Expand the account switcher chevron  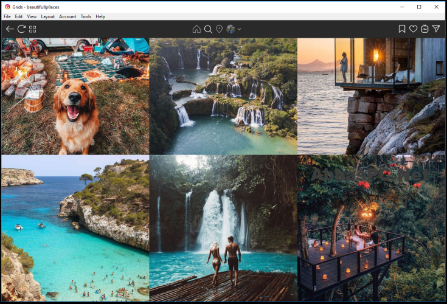pos(239,29)
